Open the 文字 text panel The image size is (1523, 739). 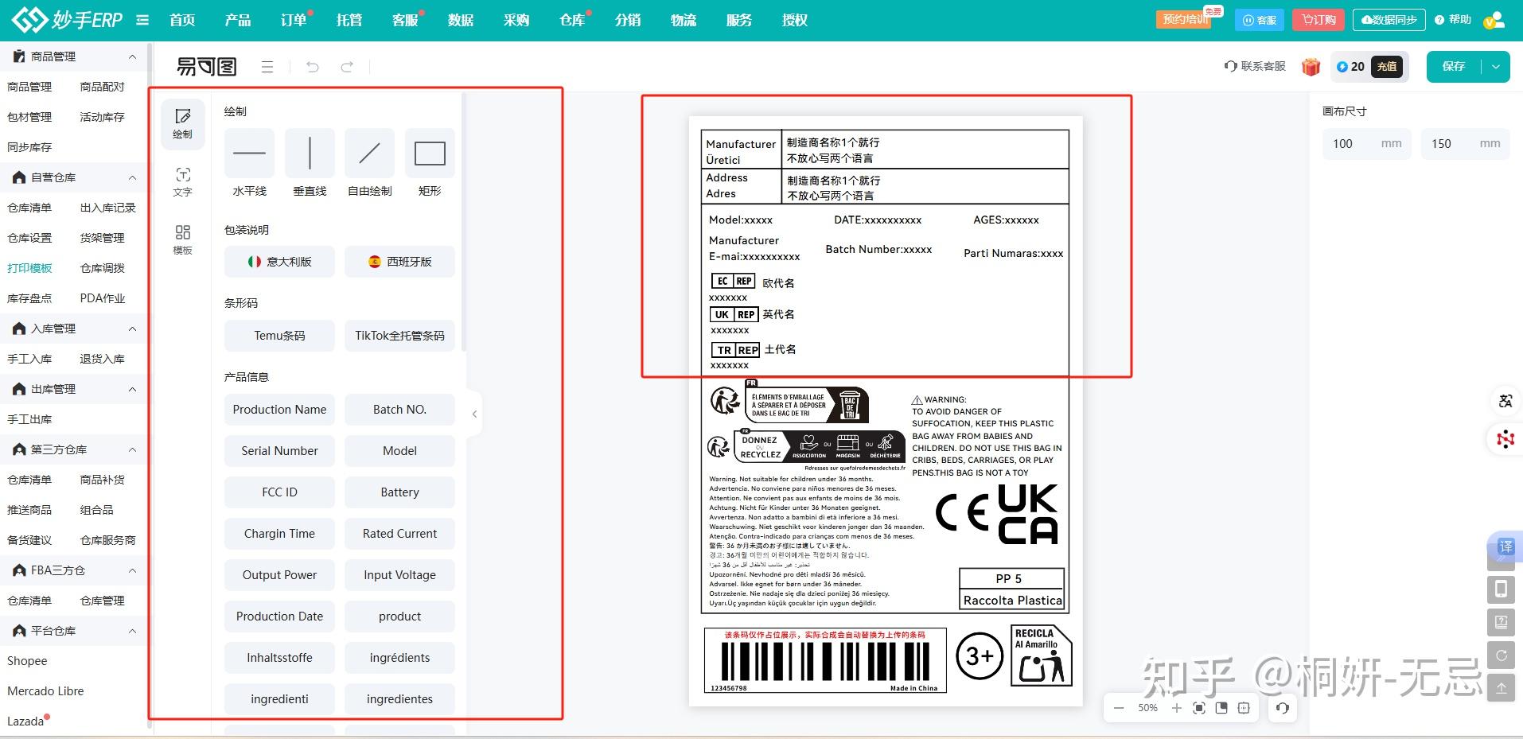click(182, 182)
